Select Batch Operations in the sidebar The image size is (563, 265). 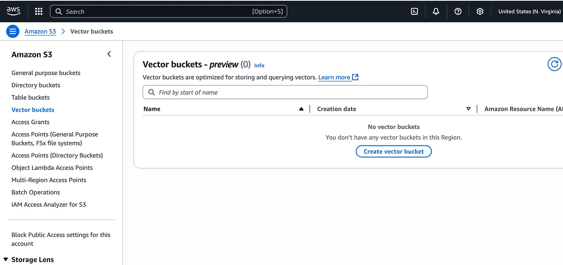coord(36,192)
